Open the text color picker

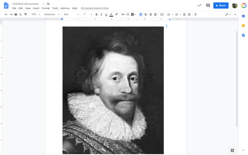click(111, 14)
